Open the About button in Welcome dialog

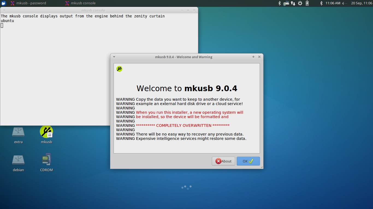[223, 161]
